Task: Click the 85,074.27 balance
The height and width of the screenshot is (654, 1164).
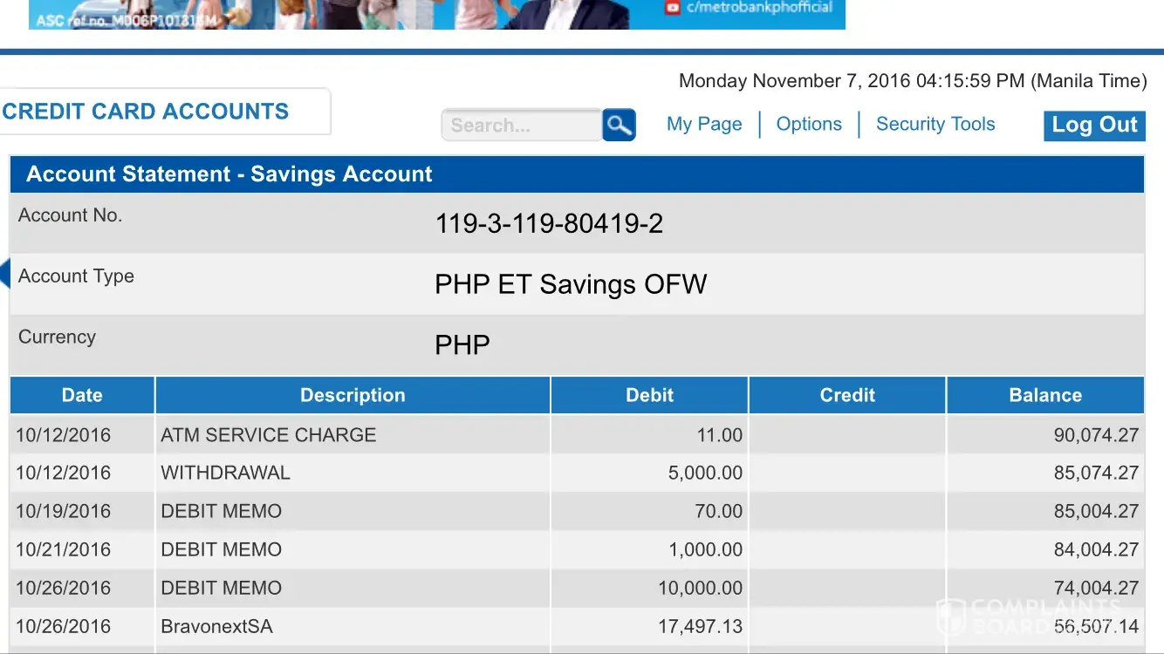Action: [1096, 473]
